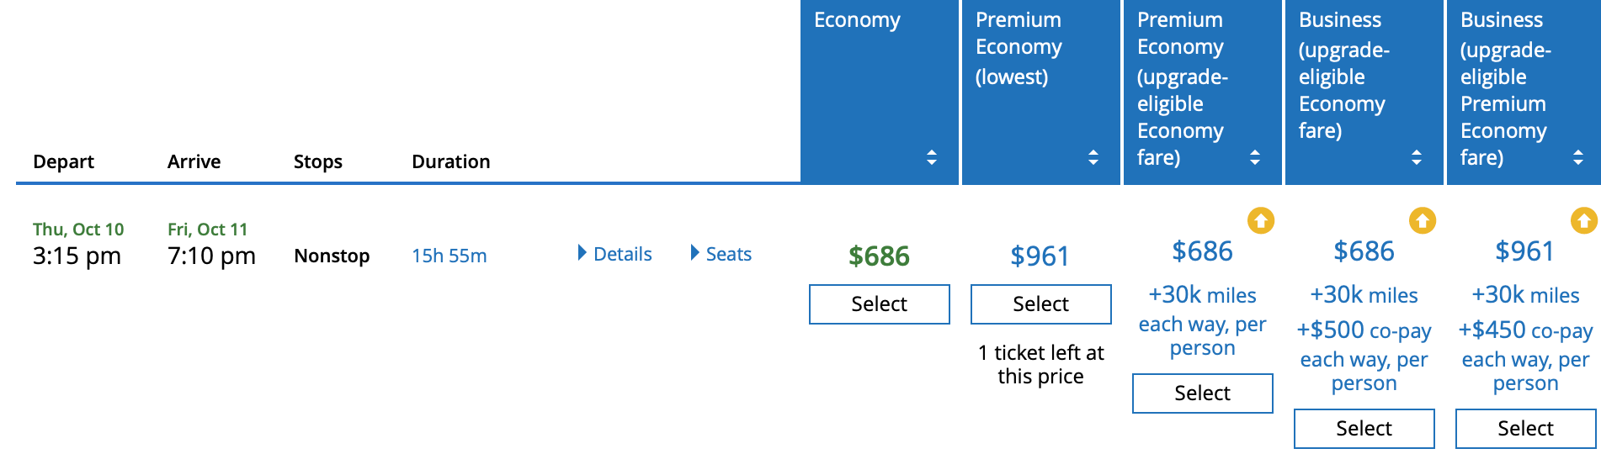Click the Arrive column header
This screenshot has height=454, width=1601.
pos(194,161)
